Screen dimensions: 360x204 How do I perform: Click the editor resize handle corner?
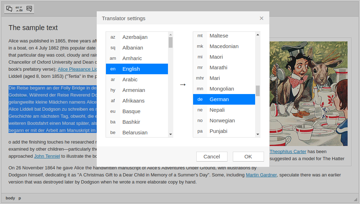(x=355, y=199)
